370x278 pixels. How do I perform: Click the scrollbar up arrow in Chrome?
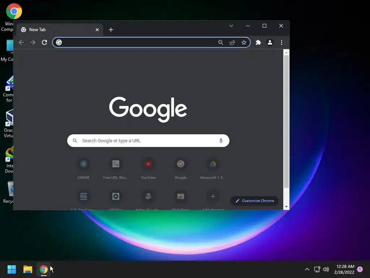coord(286,52)
